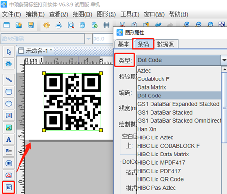Choose HIBC Pas Aztec type
The height and width of the screenshot is (194, 227).
click(x=179, y=188)
